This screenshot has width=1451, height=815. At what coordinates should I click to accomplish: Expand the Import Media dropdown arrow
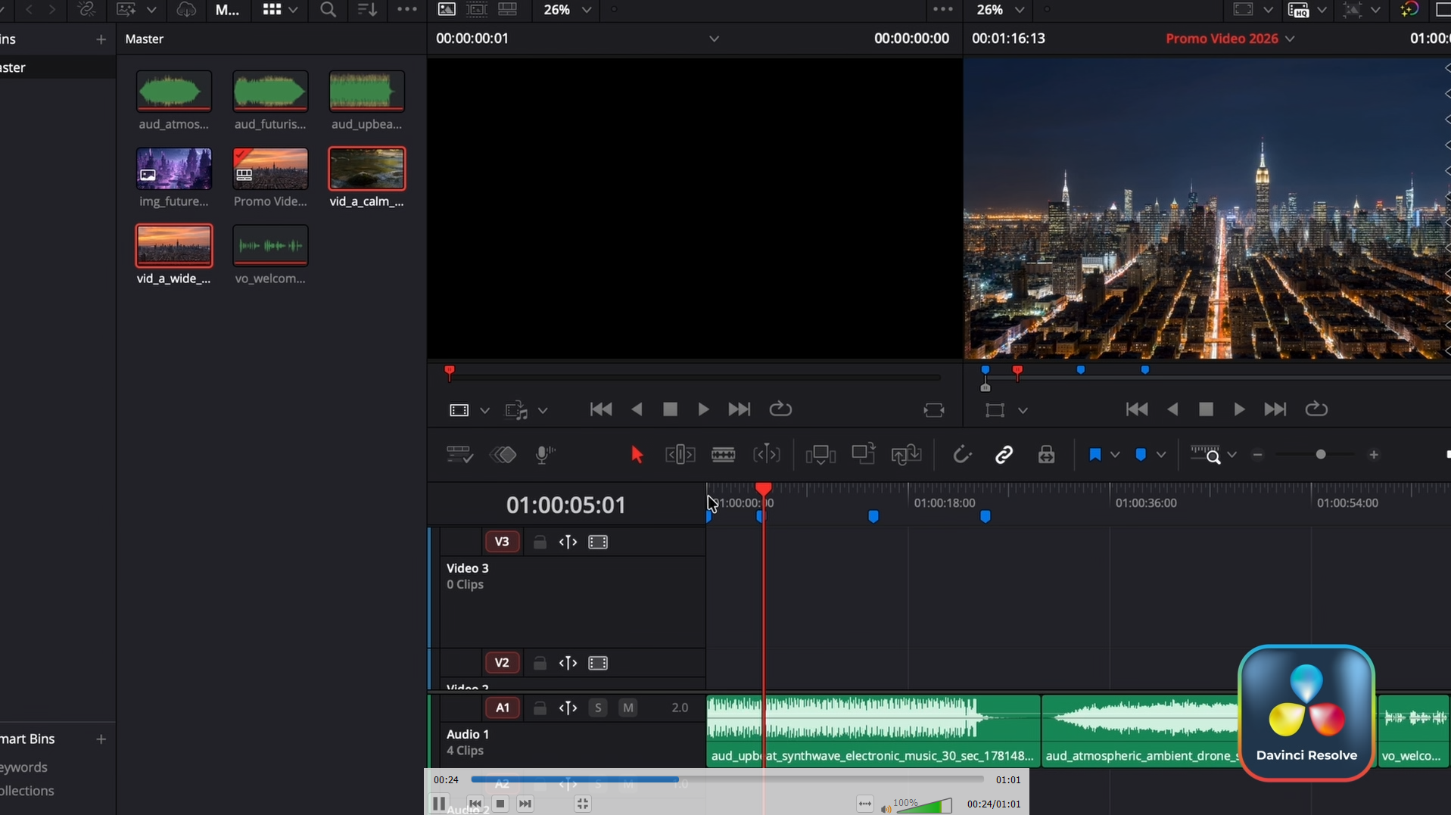(x=151, y=10)
